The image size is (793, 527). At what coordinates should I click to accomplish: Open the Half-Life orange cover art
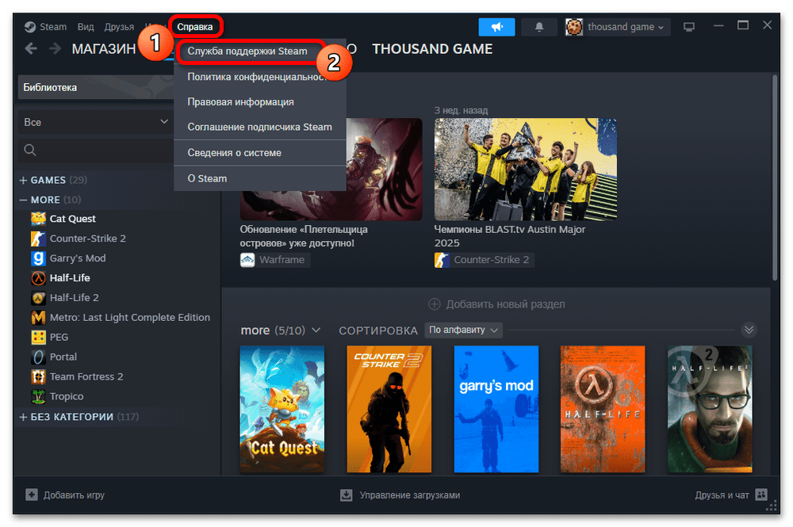click(603, 409)
